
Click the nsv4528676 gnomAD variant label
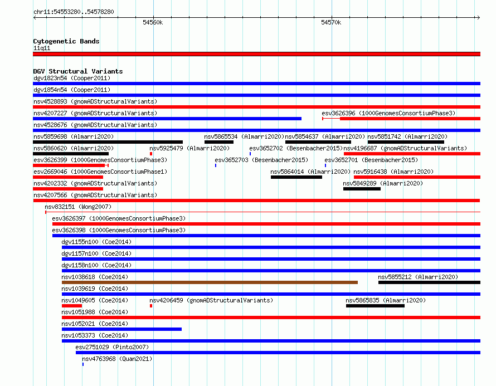tap(95, 125)
